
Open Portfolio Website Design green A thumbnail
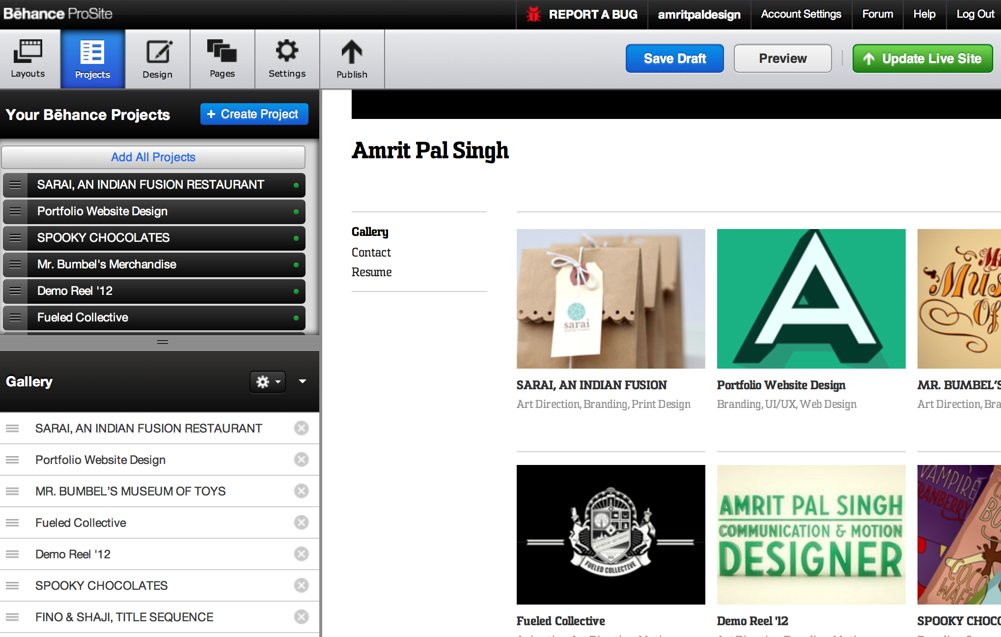(x=811, y=299)
